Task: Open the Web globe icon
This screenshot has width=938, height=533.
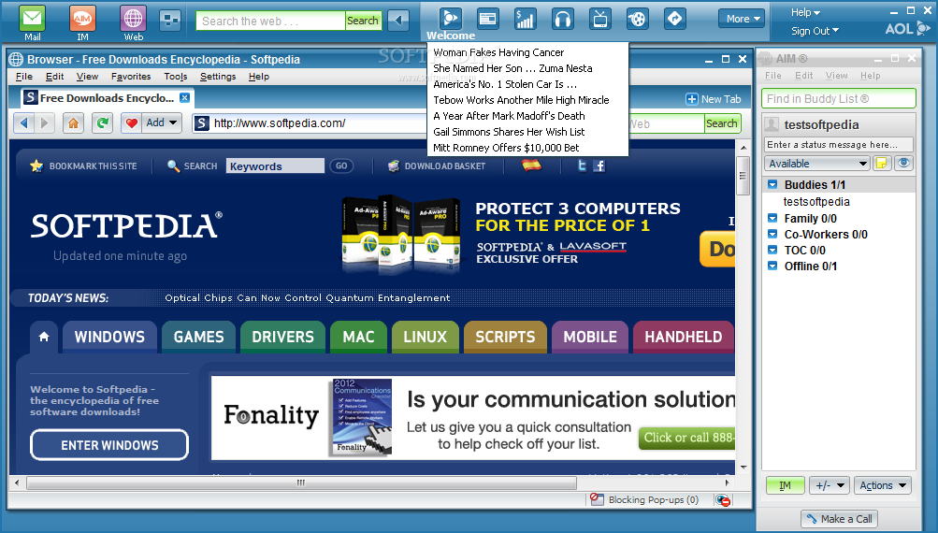Action: click(133, 19)
